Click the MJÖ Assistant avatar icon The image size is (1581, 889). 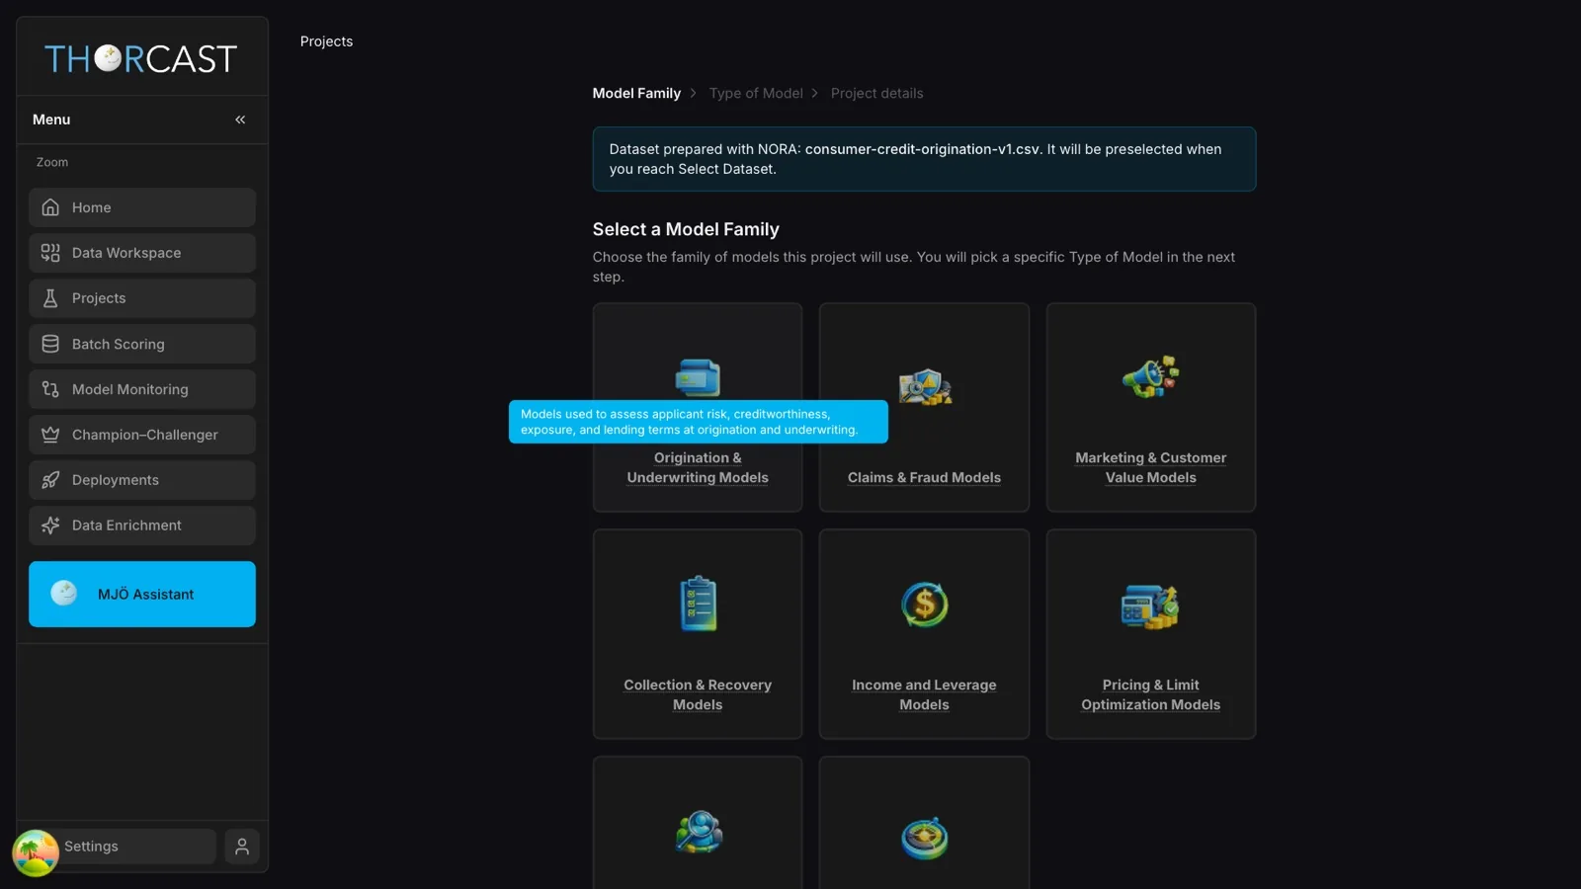[64, 594]
